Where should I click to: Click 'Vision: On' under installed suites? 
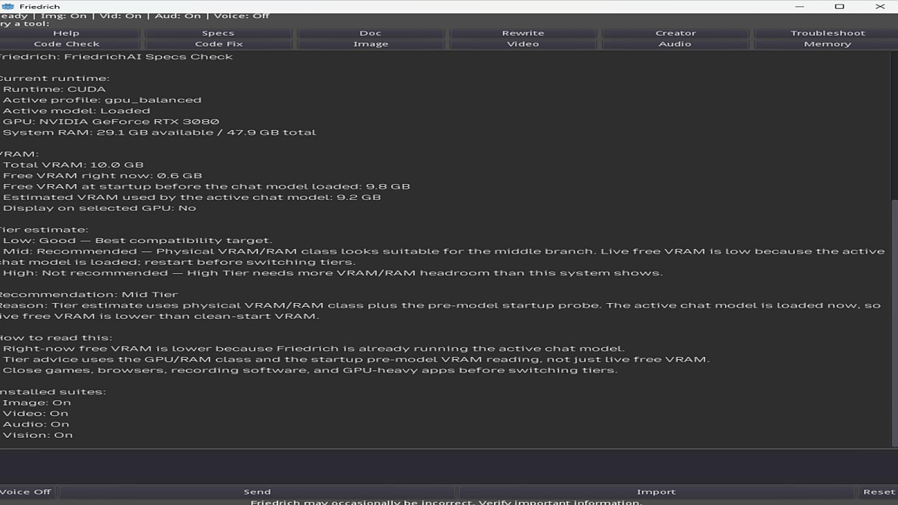point(38,435)
